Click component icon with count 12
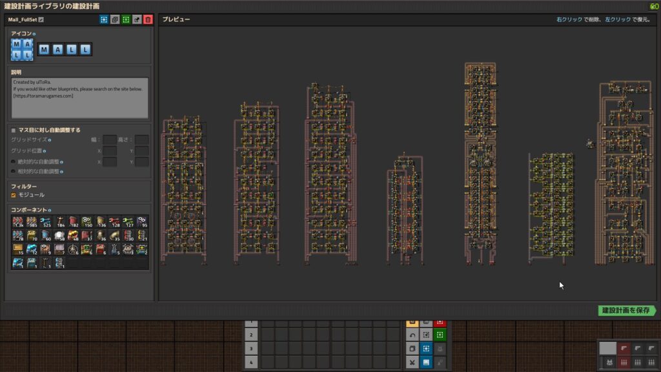The height and width of the screenshot is (372, 661). pyautogui.click(x=32, y=249)
